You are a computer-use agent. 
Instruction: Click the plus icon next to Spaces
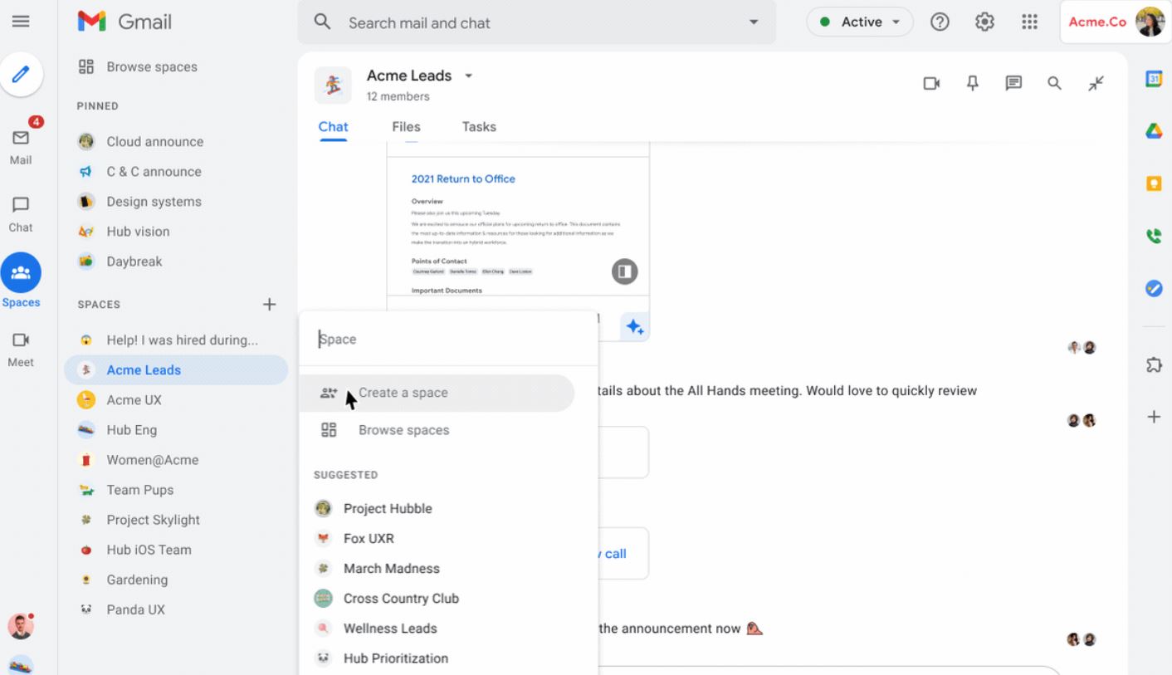pos(269,304)
